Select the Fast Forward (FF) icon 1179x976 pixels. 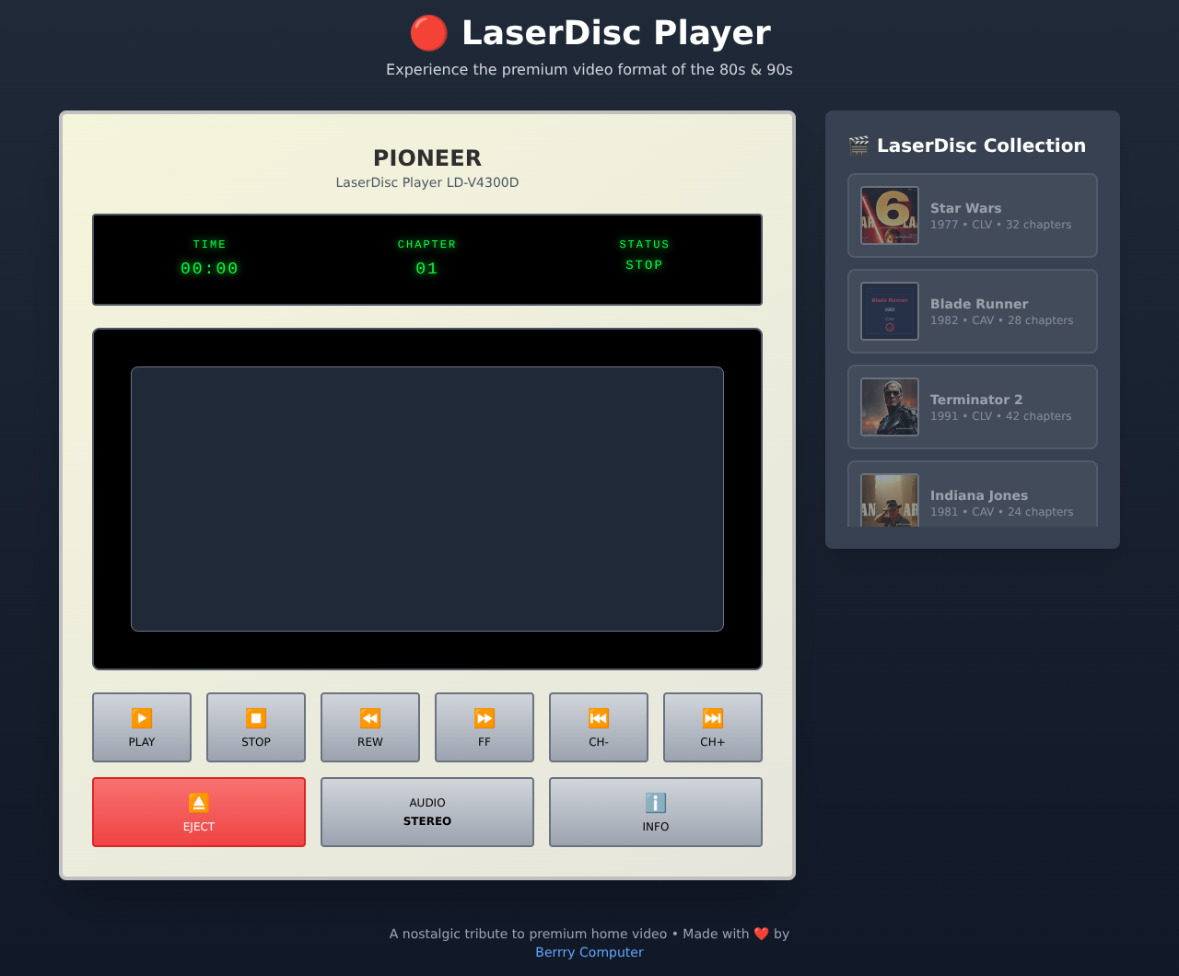click(x=484, y=716)
